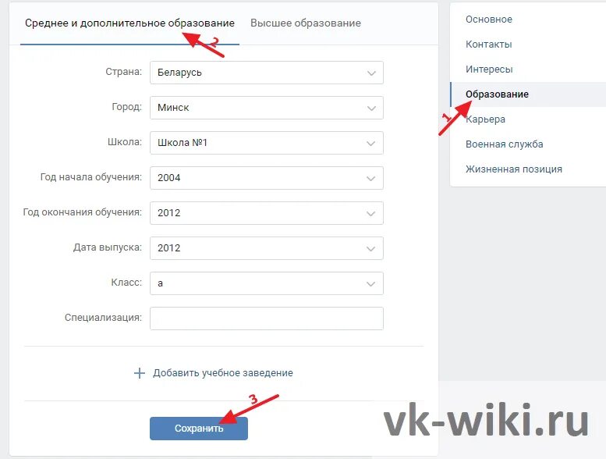
Task: Open the Военная служба section
Action: (504, 144)
